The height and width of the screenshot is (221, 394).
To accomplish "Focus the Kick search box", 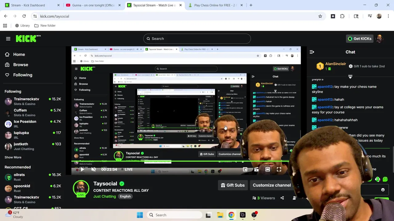I will 197,39.
